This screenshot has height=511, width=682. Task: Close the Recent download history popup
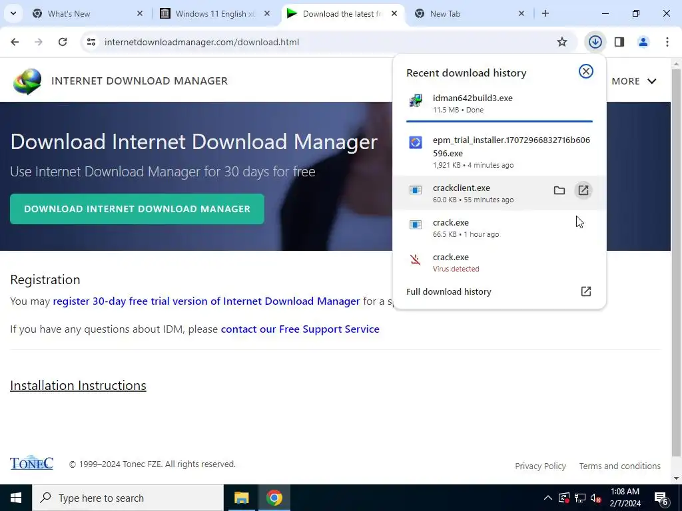point(586,71)
